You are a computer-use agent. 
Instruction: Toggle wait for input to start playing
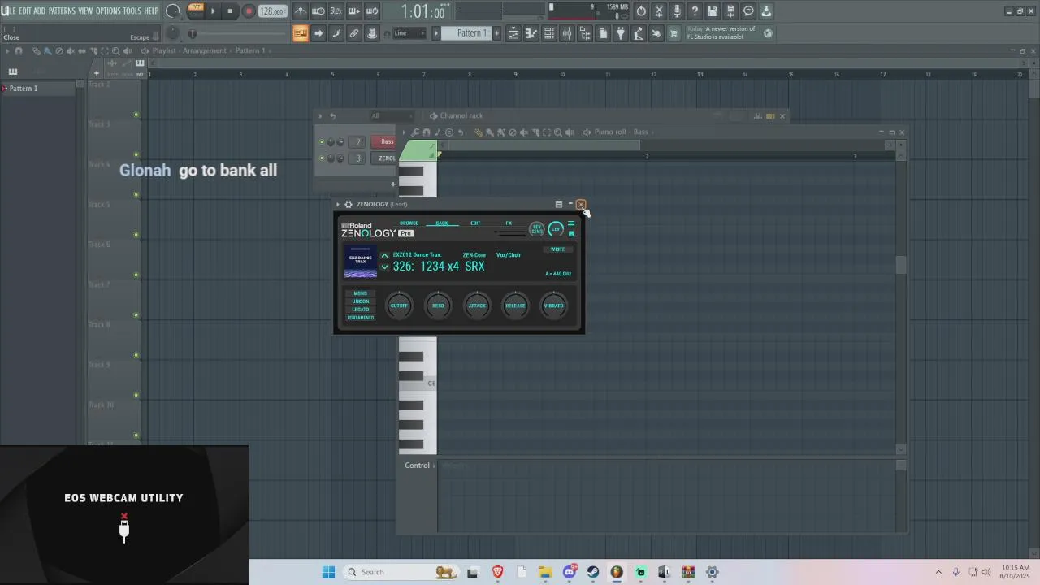318,11
